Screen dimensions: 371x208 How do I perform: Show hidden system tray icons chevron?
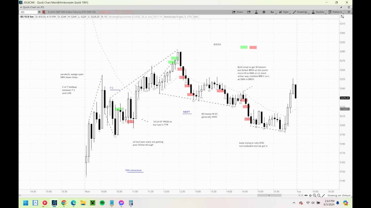294,203
